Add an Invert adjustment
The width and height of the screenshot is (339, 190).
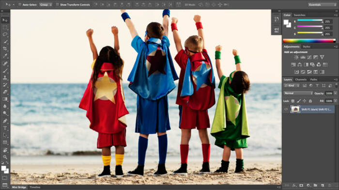tap(296, 72)
